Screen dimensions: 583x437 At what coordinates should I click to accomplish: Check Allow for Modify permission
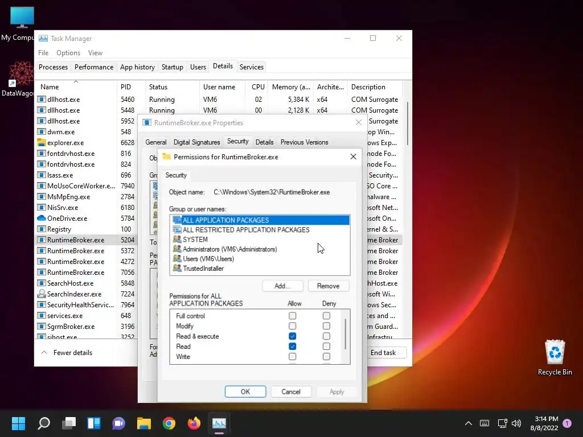[293, 326]
